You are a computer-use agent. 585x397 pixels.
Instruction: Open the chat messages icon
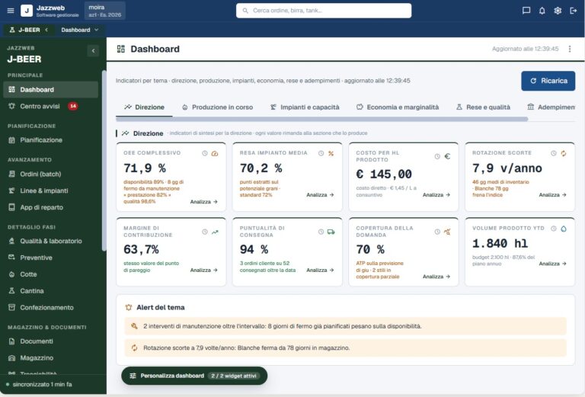(526, 11)
